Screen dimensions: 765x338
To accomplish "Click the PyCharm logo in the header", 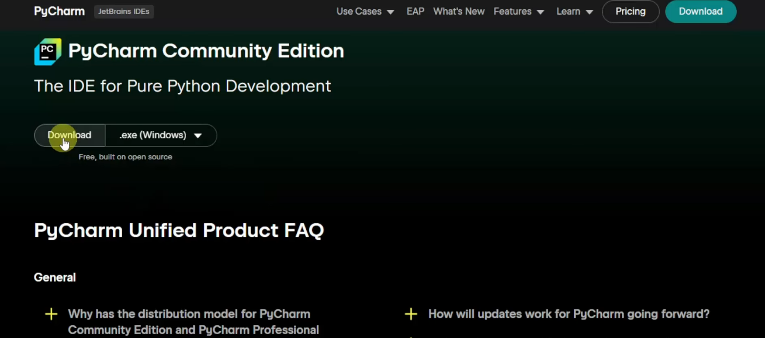I will click(59, 11).
